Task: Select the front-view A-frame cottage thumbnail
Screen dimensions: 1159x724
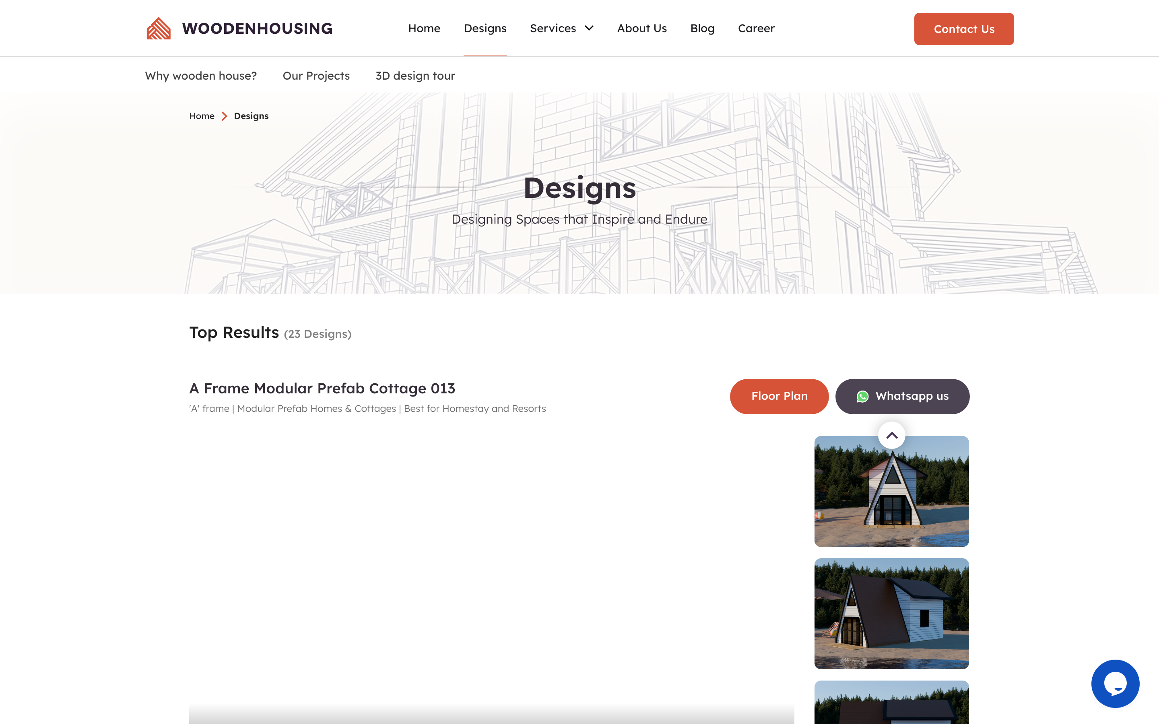Action: click(891, 491)
